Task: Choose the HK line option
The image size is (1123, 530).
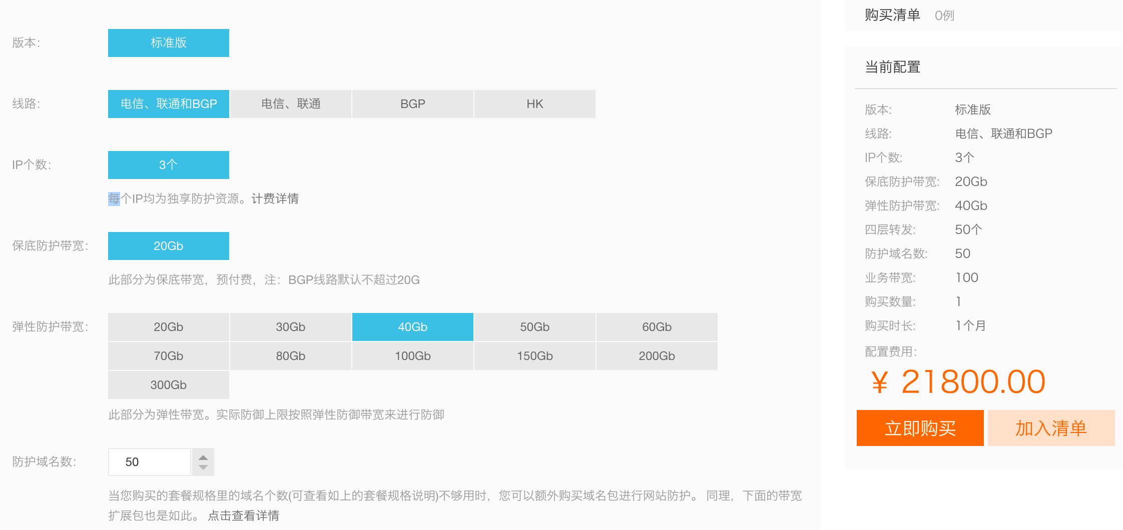Action: pos(534,104)
